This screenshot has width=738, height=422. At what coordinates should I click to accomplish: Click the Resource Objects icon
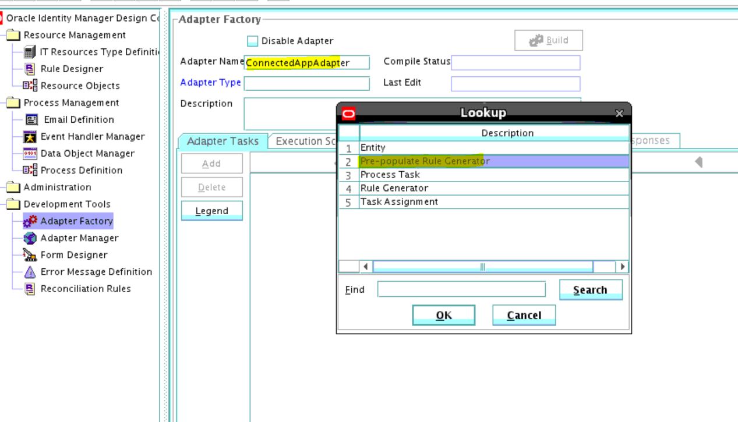tap(30, 86)
